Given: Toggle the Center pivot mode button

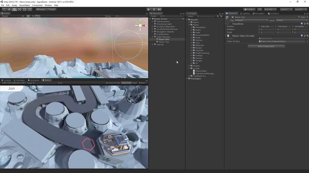Looking at the screenshot, I should [x=41, y=10].
